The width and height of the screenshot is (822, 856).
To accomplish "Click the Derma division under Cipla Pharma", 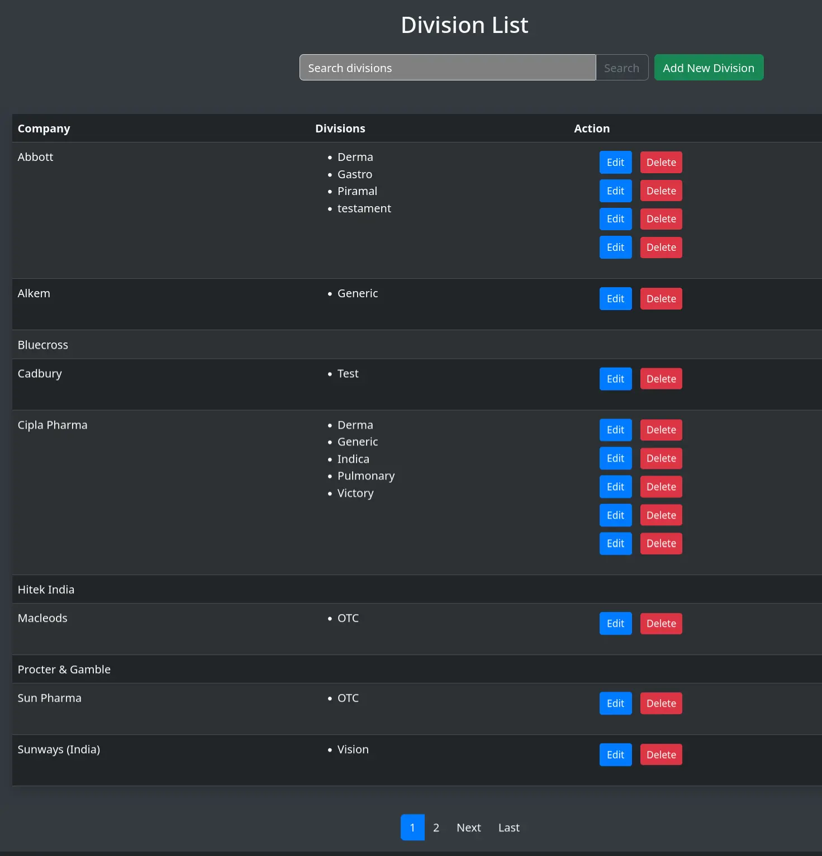I will tap(355, 425).
